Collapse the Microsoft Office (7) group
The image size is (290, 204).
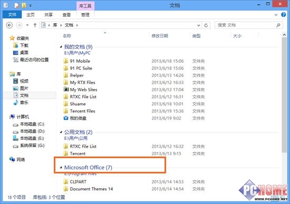(61, 168)
